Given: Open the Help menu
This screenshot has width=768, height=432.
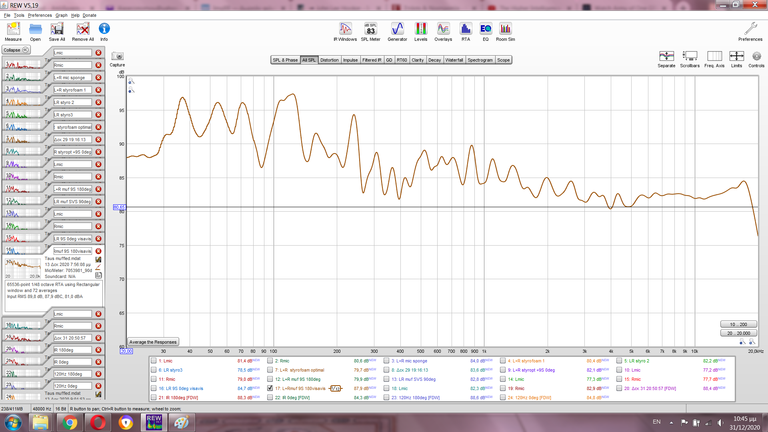Looking at the screenshot, I should (x=75, y=15).
